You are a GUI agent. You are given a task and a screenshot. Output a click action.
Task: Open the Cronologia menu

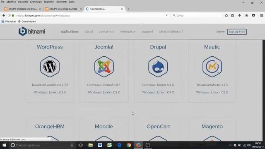click(36, 2)
